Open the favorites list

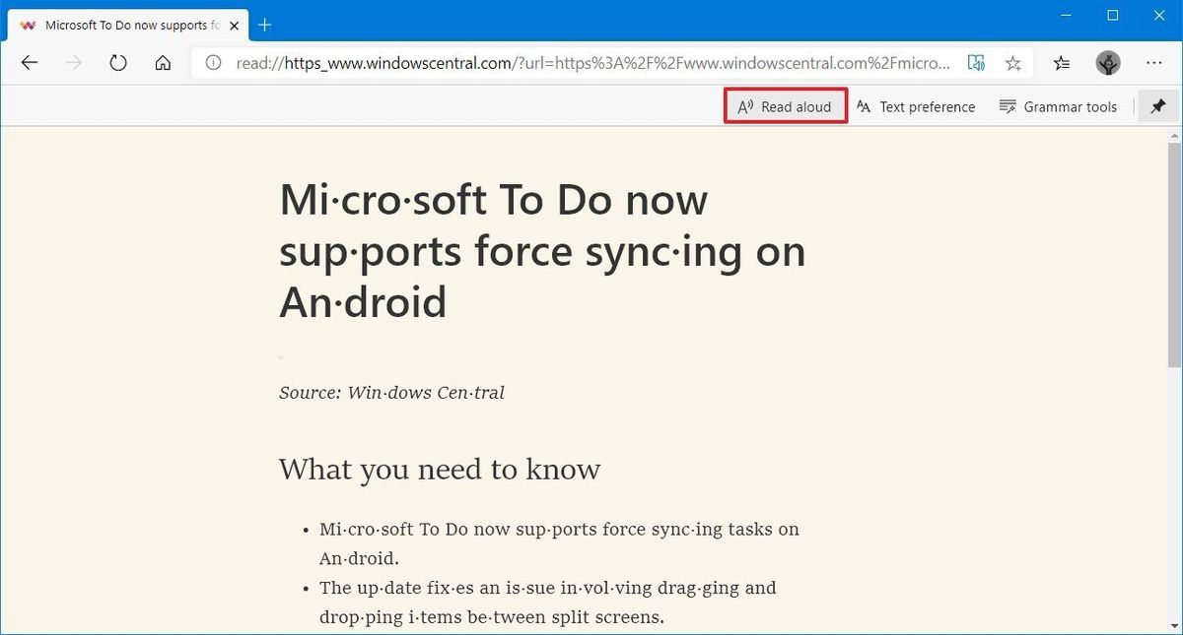pos(1060,62)
